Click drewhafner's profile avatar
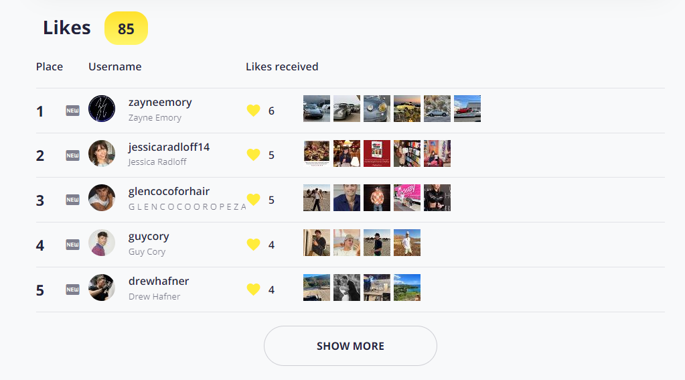Viewport: 685px width, 380px height. pyautogui.click(x=102, y=288)
